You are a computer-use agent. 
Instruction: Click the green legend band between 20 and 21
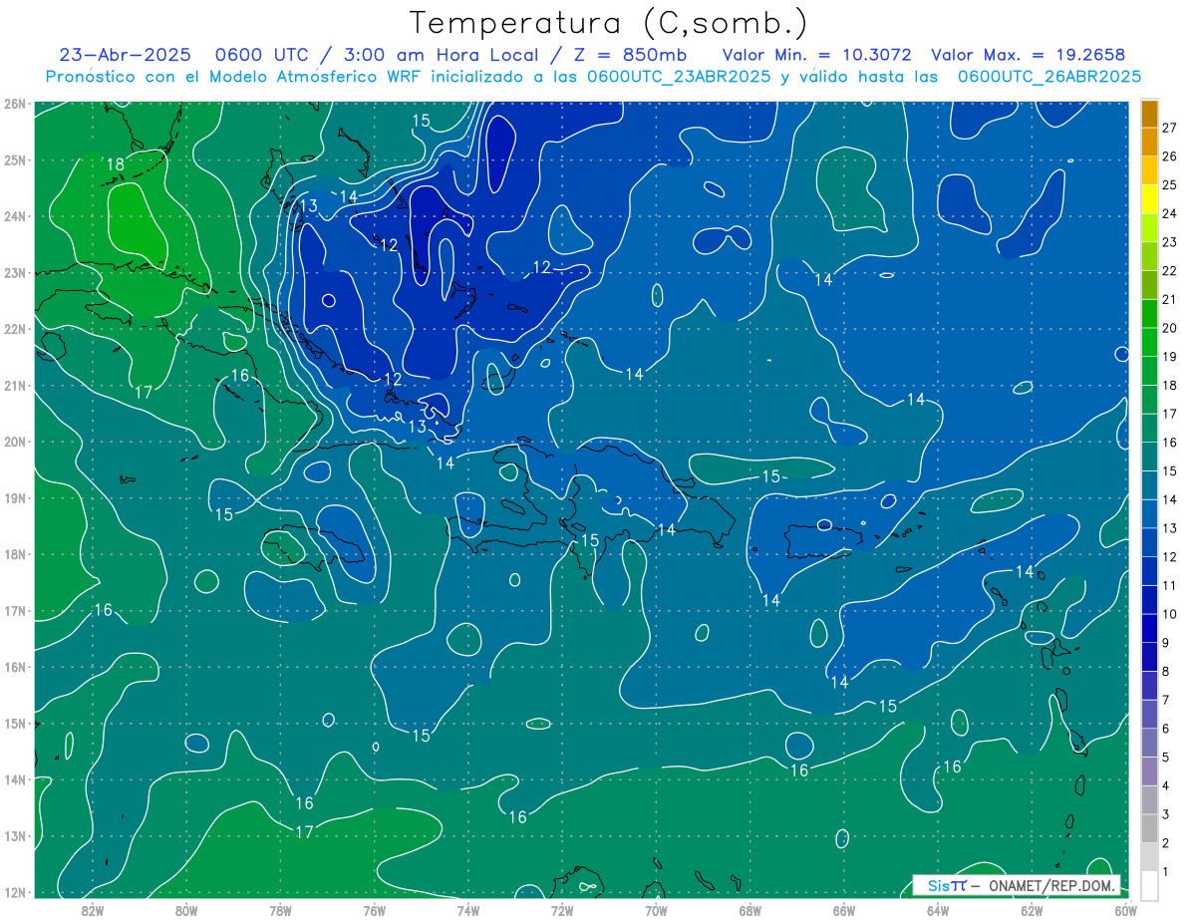[1149, 314]
